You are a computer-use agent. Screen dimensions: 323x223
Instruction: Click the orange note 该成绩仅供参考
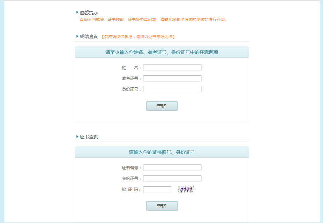click(138, 37)
